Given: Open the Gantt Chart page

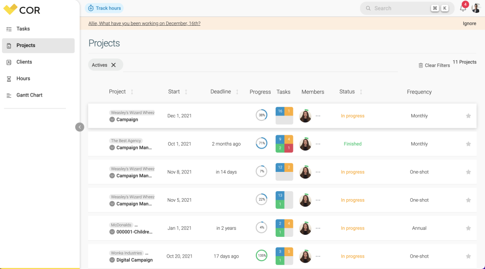Looking at the screenshot, I should pos(29,95).
